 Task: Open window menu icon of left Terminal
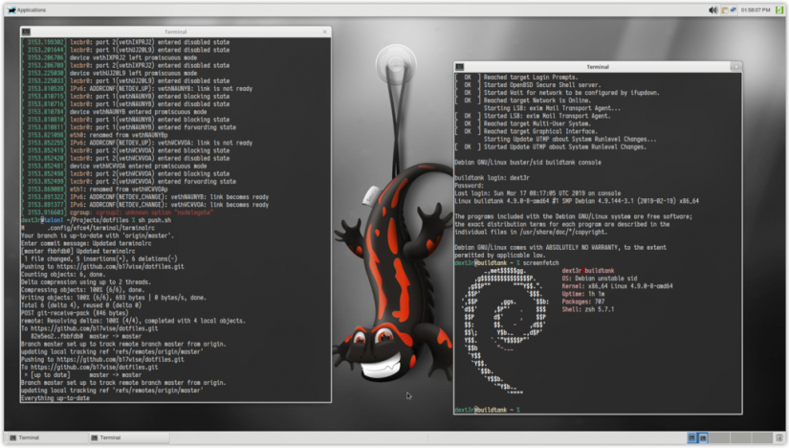point(26,32)
